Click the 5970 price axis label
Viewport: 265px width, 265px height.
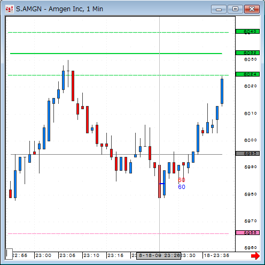251,221
